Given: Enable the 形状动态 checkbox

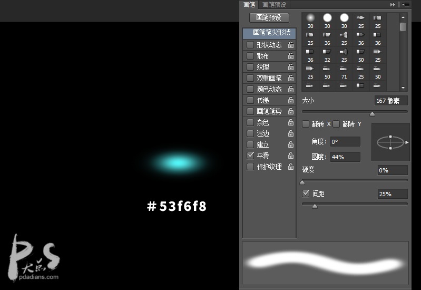Looking at the screenshot, I should (x=250, y=45).
